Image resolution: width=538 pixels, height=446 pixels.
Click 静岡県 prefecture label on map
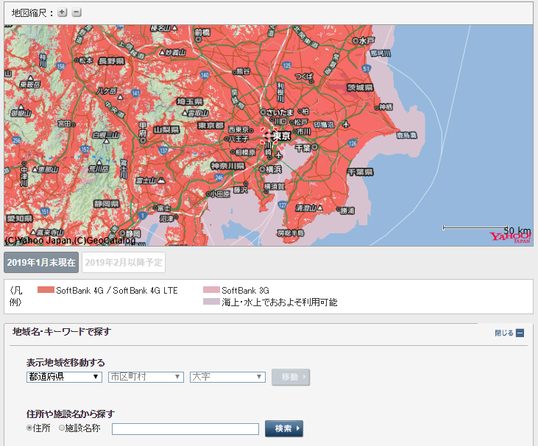coord(107,204)
